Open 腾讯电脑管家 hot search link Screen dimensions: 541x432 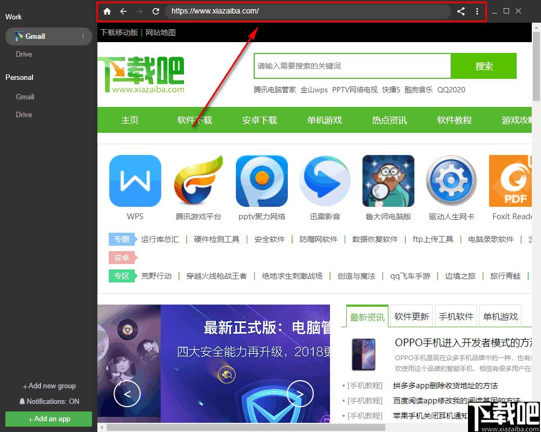click(x=275, y=90)
